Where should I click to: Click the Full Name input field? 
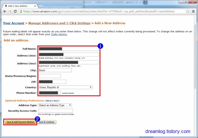click(69, 49)
